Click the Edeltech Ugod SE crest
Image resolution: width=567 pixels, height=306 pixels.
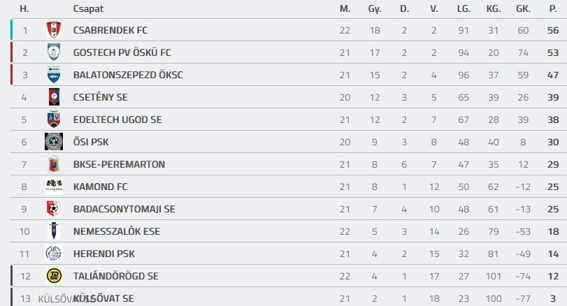tap(54, 119)
